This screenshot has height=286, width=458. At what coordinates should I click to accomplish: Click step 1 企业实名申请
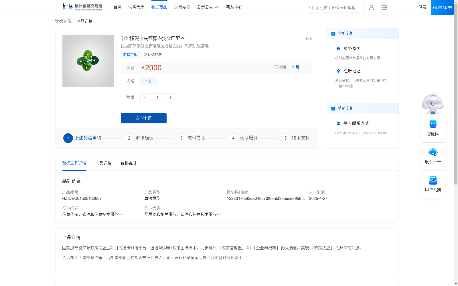[x=82, y=138]
